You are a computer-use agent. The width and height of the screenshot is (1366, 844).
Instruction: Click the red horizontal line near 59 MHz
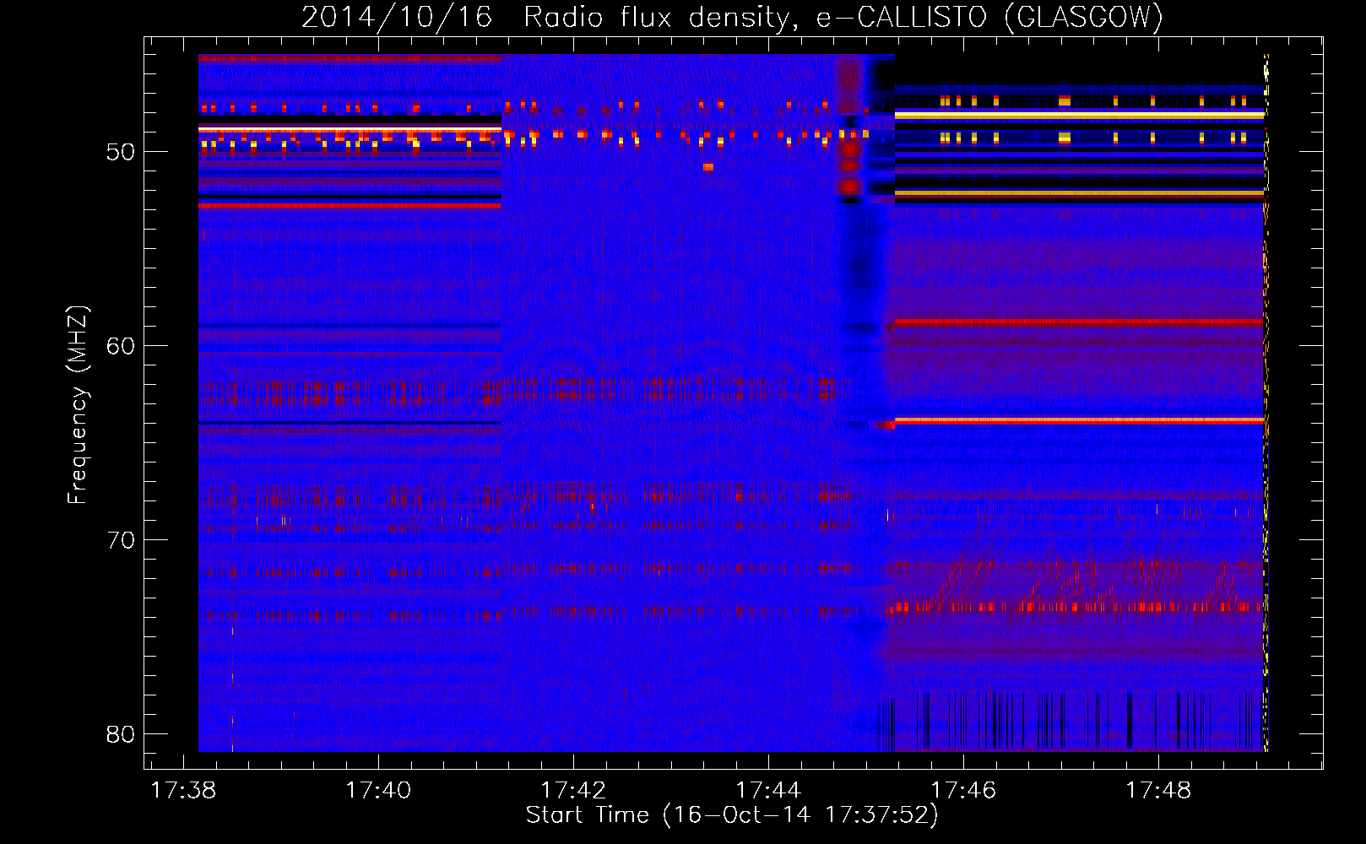pos(1079,322)
